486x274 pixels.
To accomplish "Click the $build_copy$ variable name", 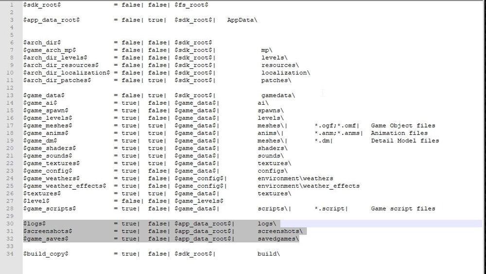I will point(46,254).
